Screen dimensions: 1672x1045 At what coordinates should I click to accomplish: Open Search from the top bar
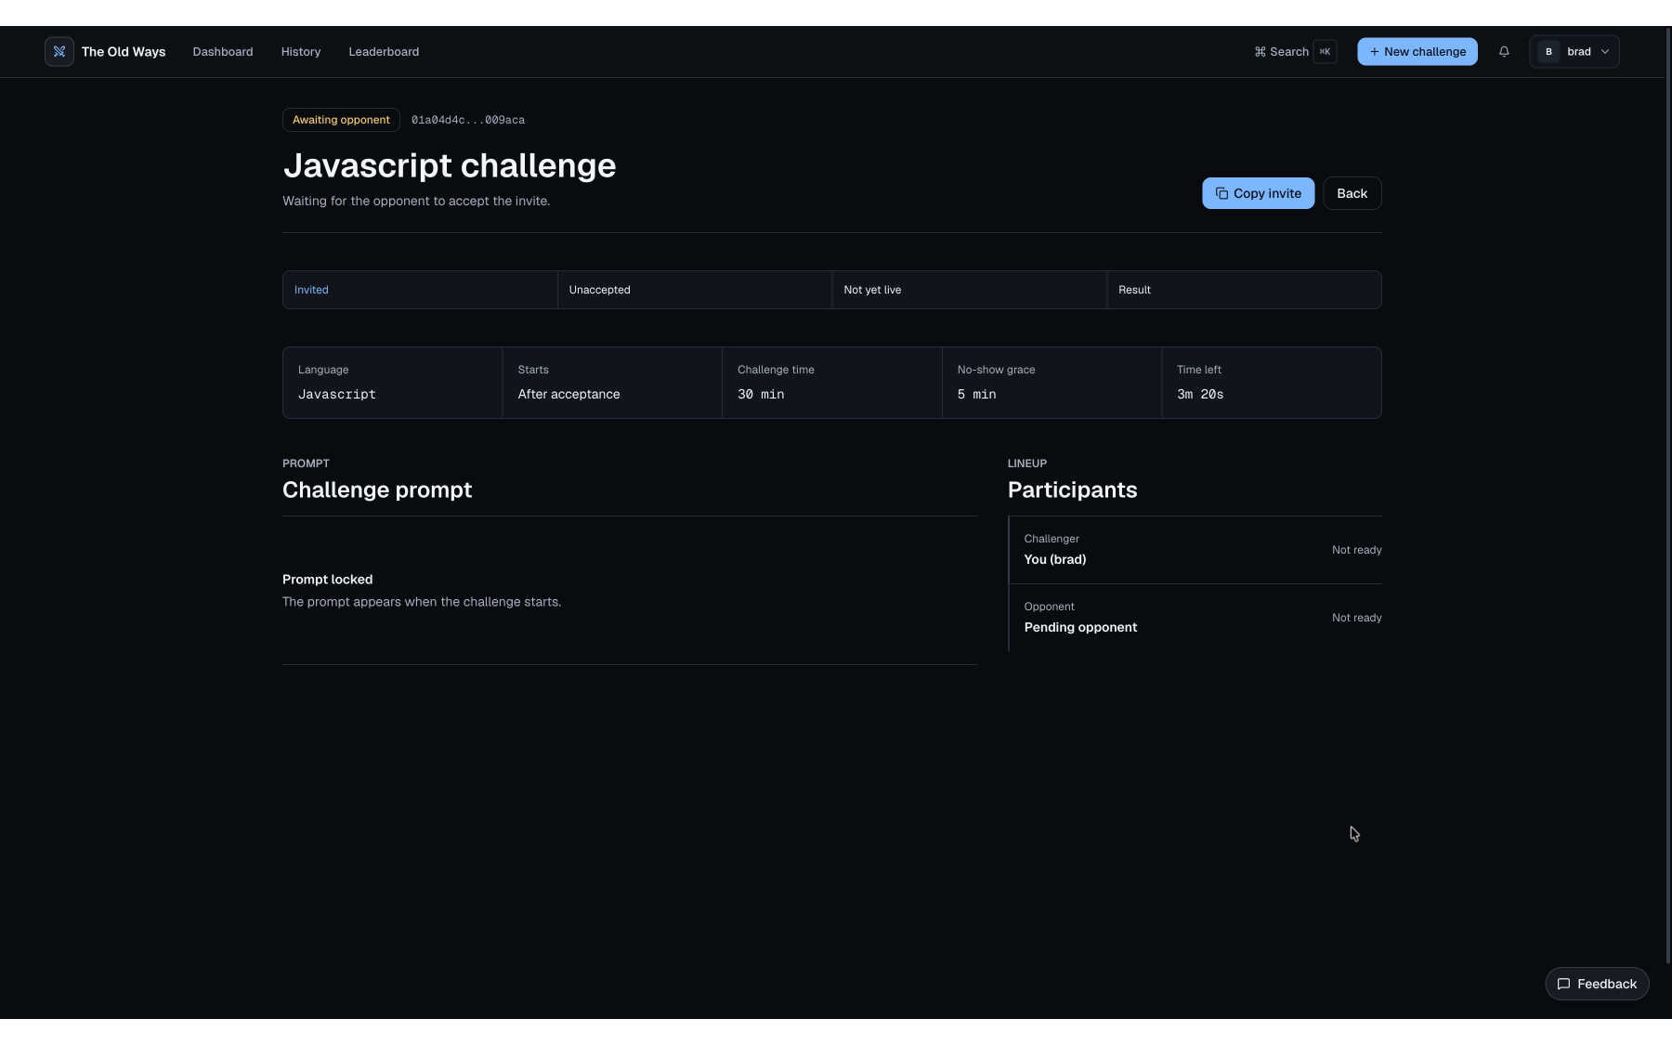(1295, 52)
